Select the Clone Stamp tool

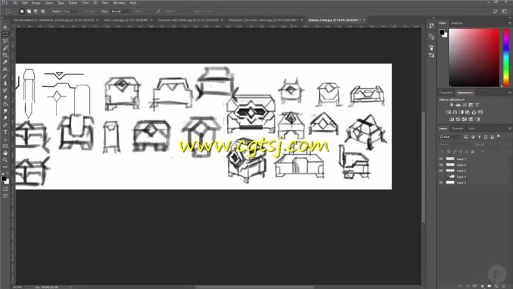(x=5, y=83)
